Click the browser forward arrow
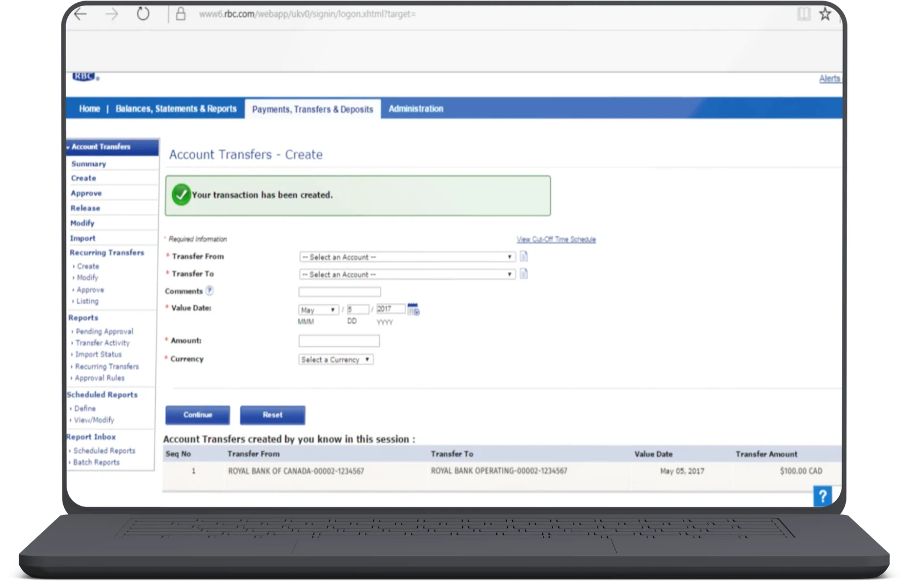This screenshot has width=909, height=582. point(111,14)
